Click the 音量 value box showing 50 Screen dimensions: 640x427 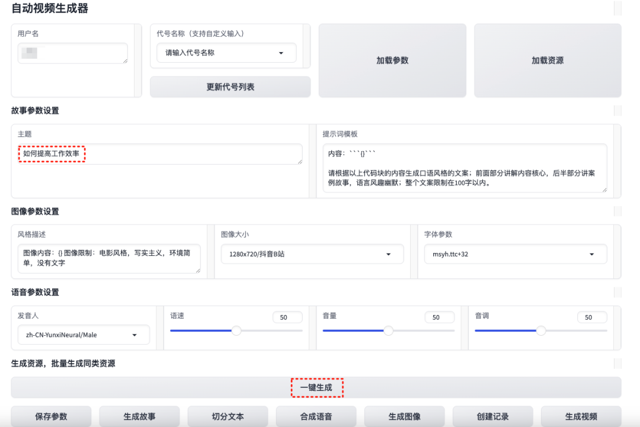coord(440,317)
